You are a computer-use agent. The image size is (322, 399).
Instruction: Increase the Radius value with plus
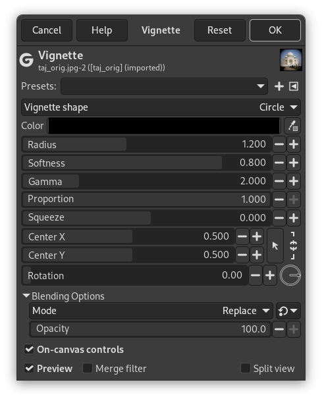tap(294, 144)
